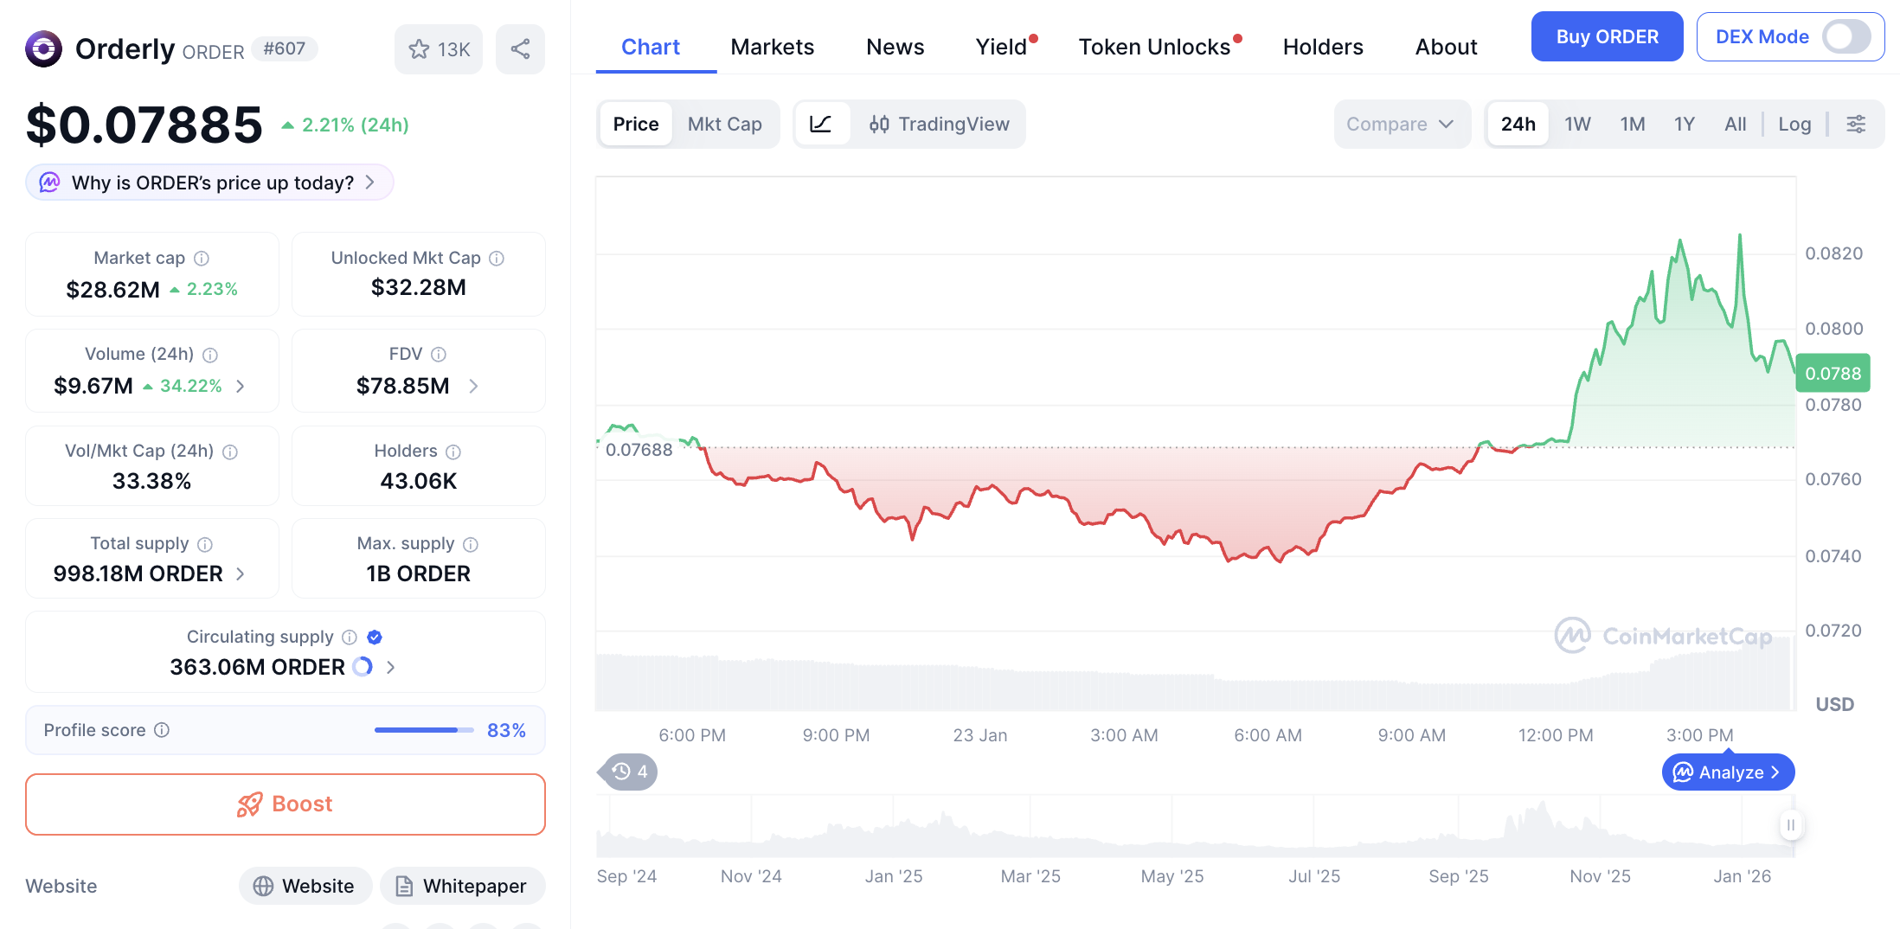Toggle the DEX Mode switch
Viewport: 1900px width, 929px height.
pos(1845,37)
